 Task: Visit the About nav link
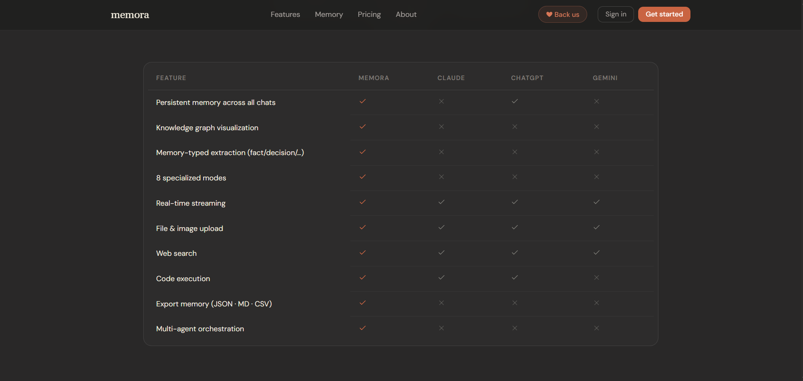point(406,14)
